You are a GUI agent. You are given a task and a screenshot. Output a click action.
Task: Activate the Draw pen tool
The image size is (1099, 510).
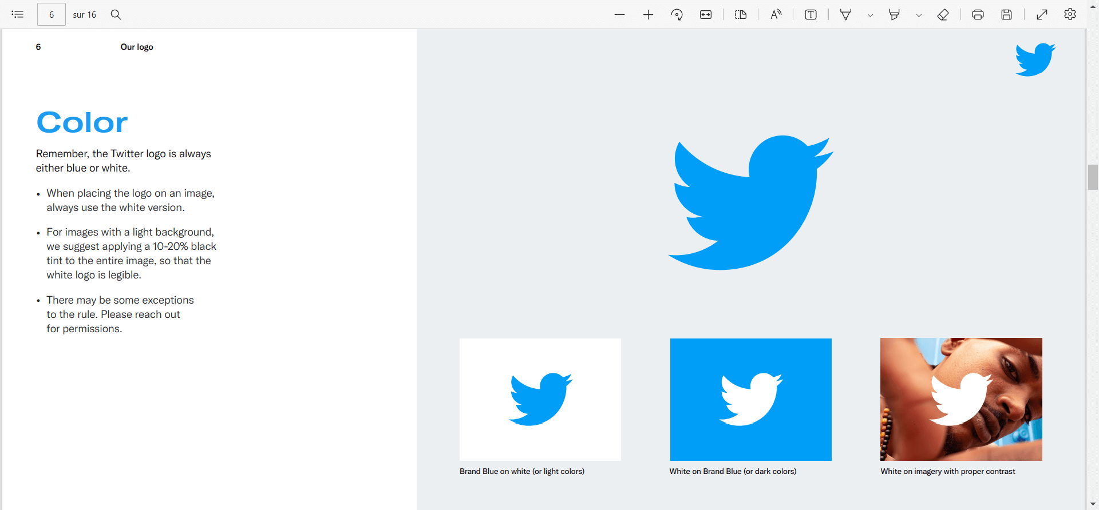coord(845,14)
